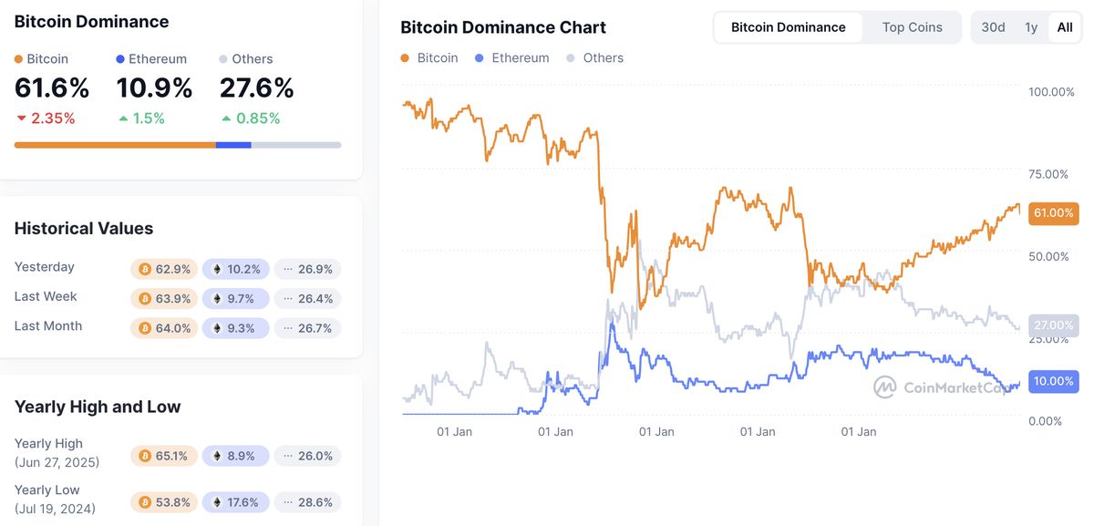Switch to the Top Coins view

pyautogui.click(x=912, y=27)
